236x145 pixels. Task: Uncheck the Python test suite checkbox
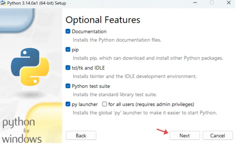pos(68,86)
